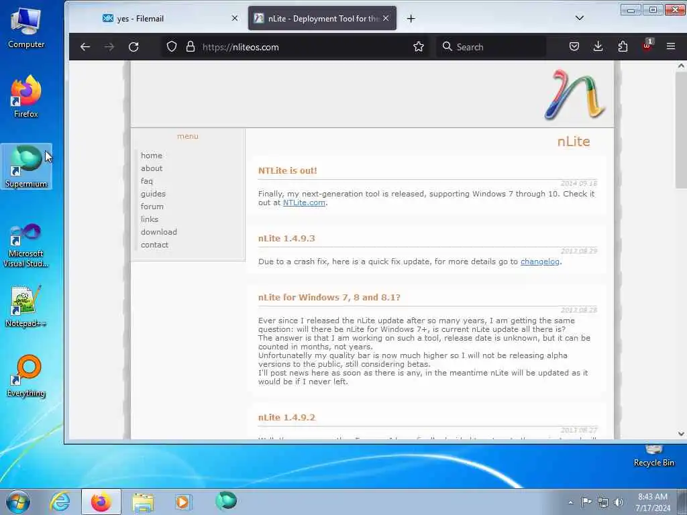Close the nLite tab
Viewport: 687px width, 515px height.
click(x=386, y=18)
